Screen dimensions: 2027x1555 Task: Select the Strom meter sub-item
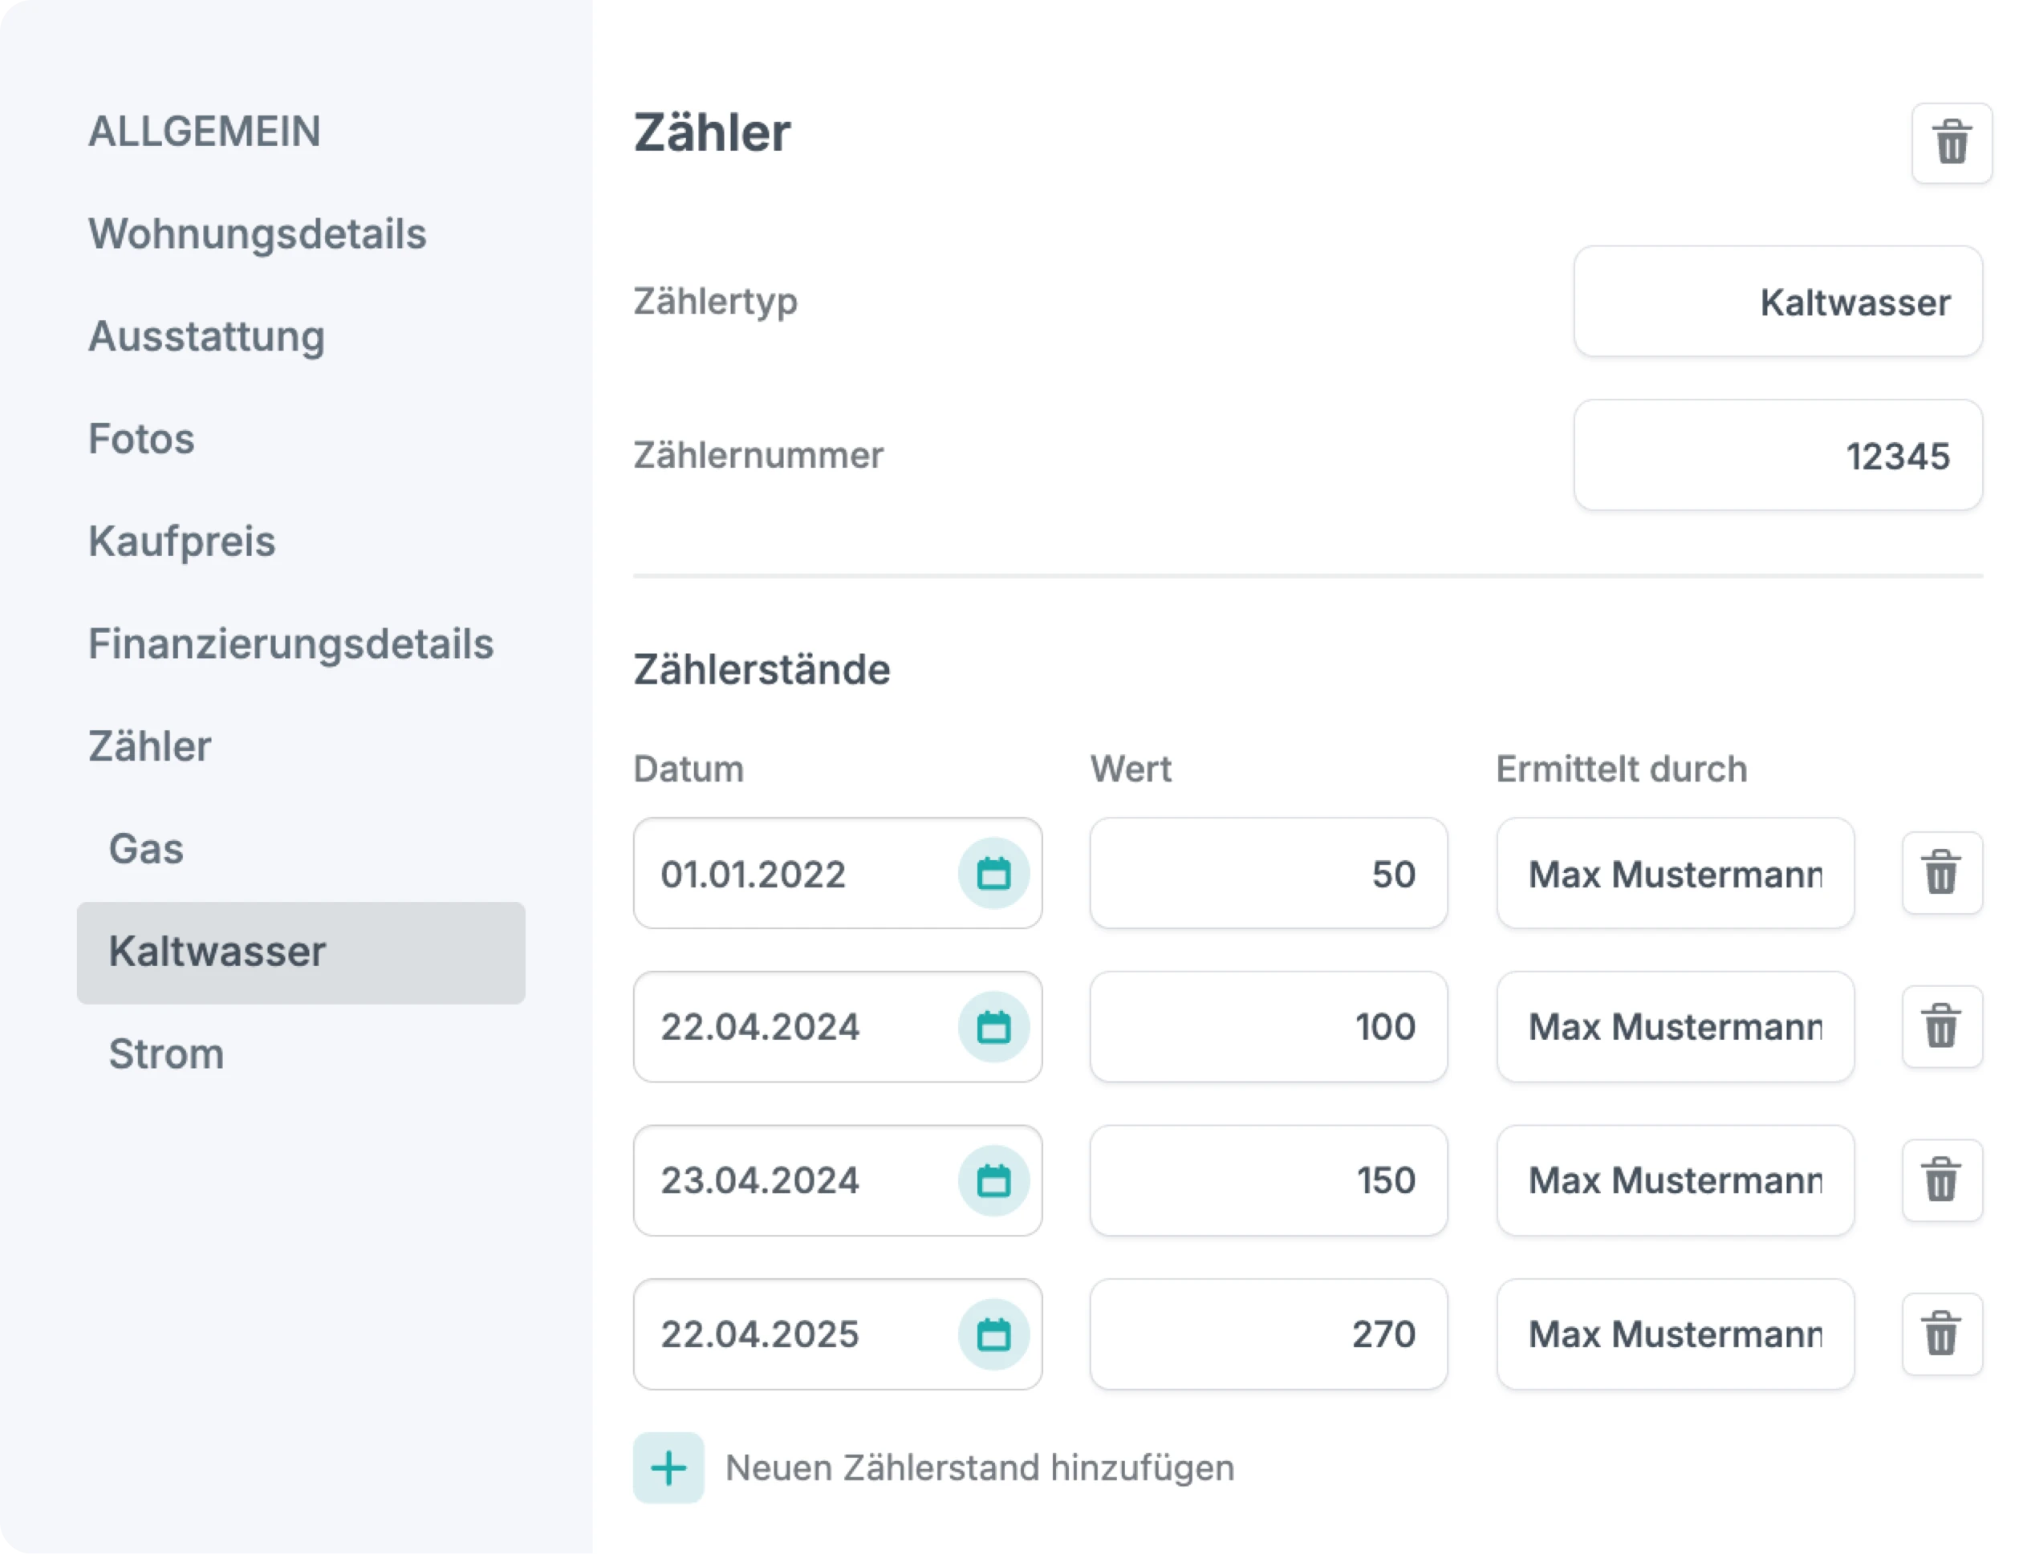[x=167, y=1054]
